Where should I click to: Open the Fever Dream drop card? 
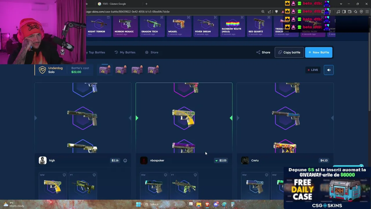[205, 26]
